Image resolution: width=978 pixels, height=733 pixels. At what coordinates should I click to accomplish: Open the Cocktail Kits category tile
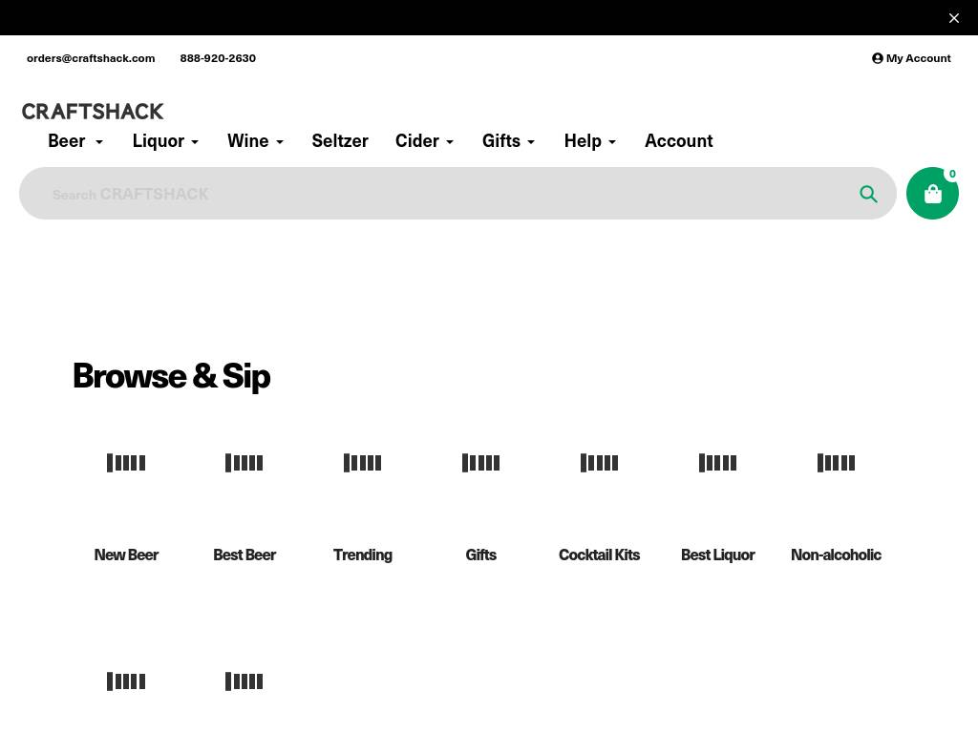click(x=599, y=554)
